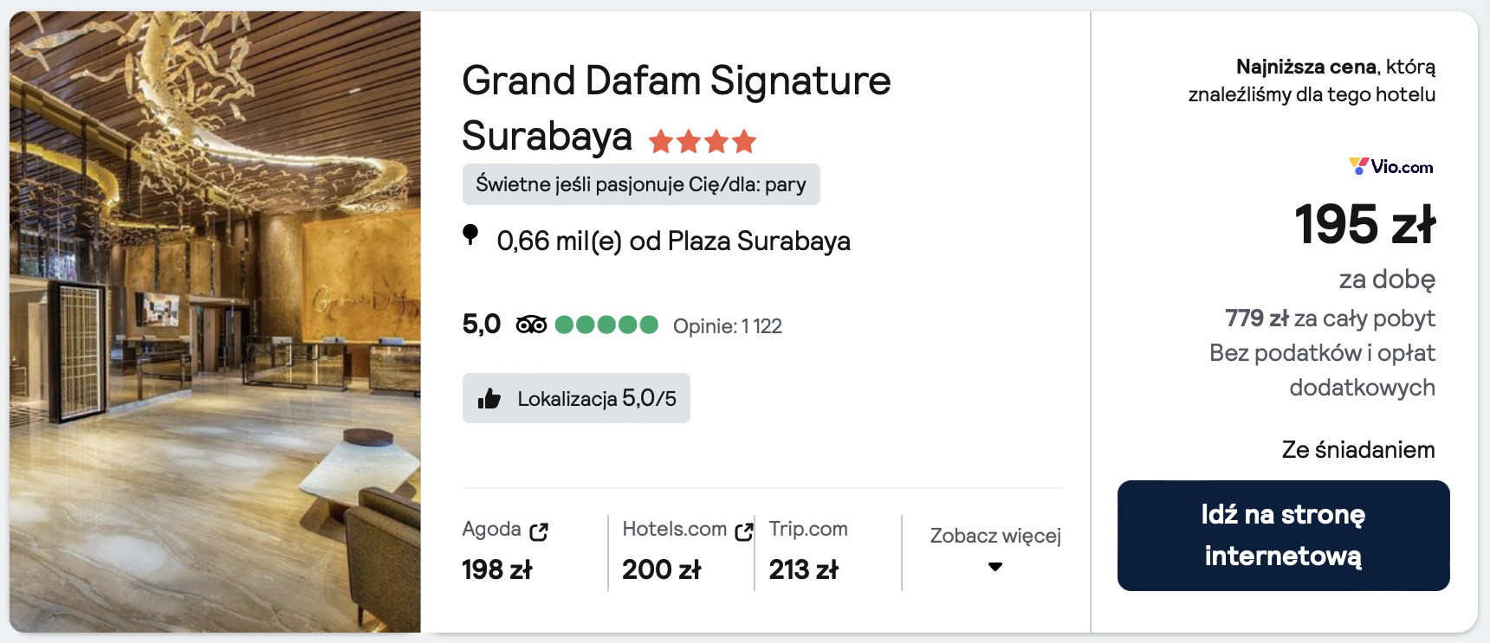Screen dimensions: 1490x643
Task: Click the Agoda external link icon
Action: [x=539, y=531]
